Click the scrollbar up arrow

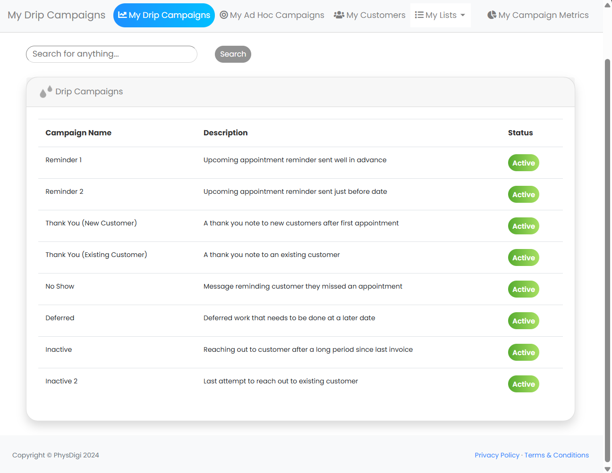(x=607, y=5)
